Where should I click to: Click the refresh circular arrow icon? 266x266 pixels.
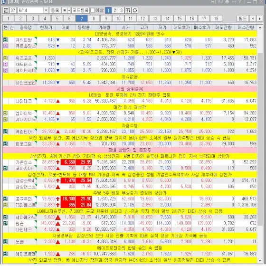tap(135, 10)
